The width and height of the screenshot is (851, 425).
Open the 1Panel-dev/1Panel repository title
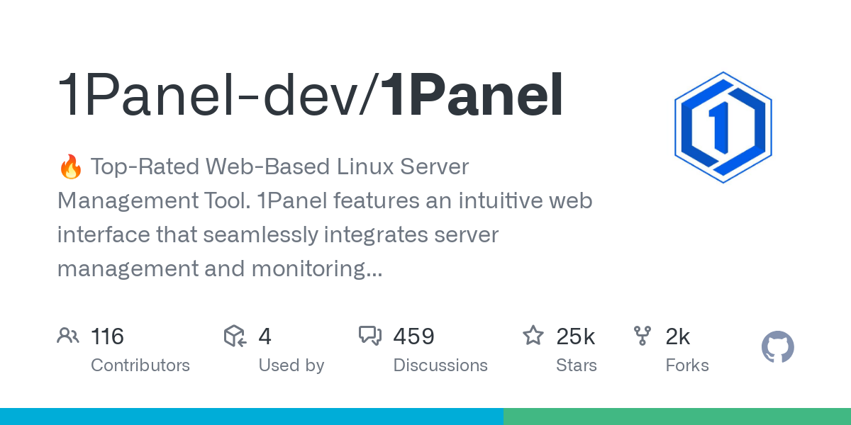click(x=311, y=95)
